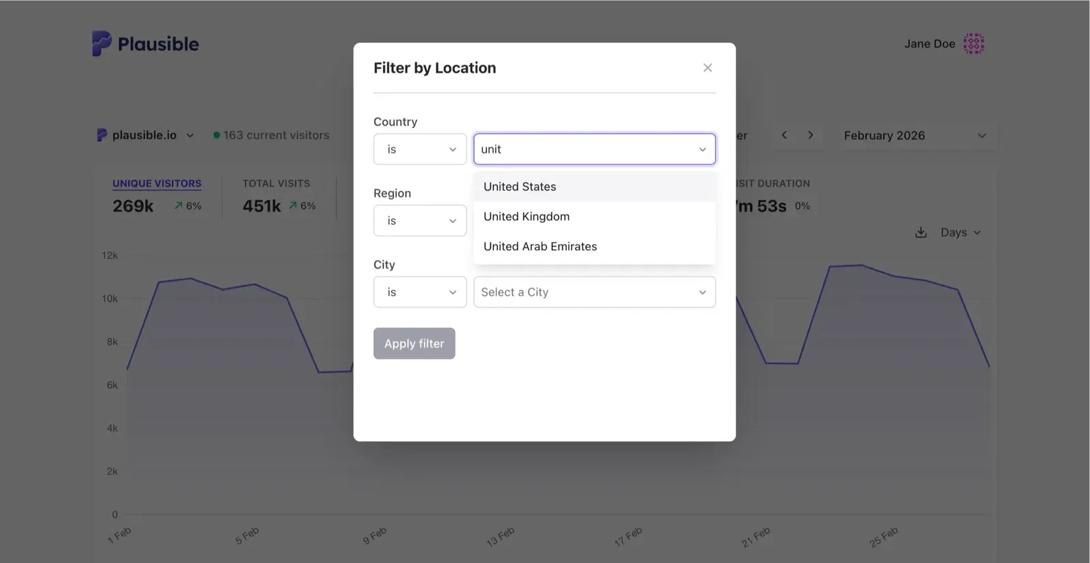The height and width of the screenshot is (563, 1090).
Task: Click the next period arrow
Action: click(x=811, y=135)
